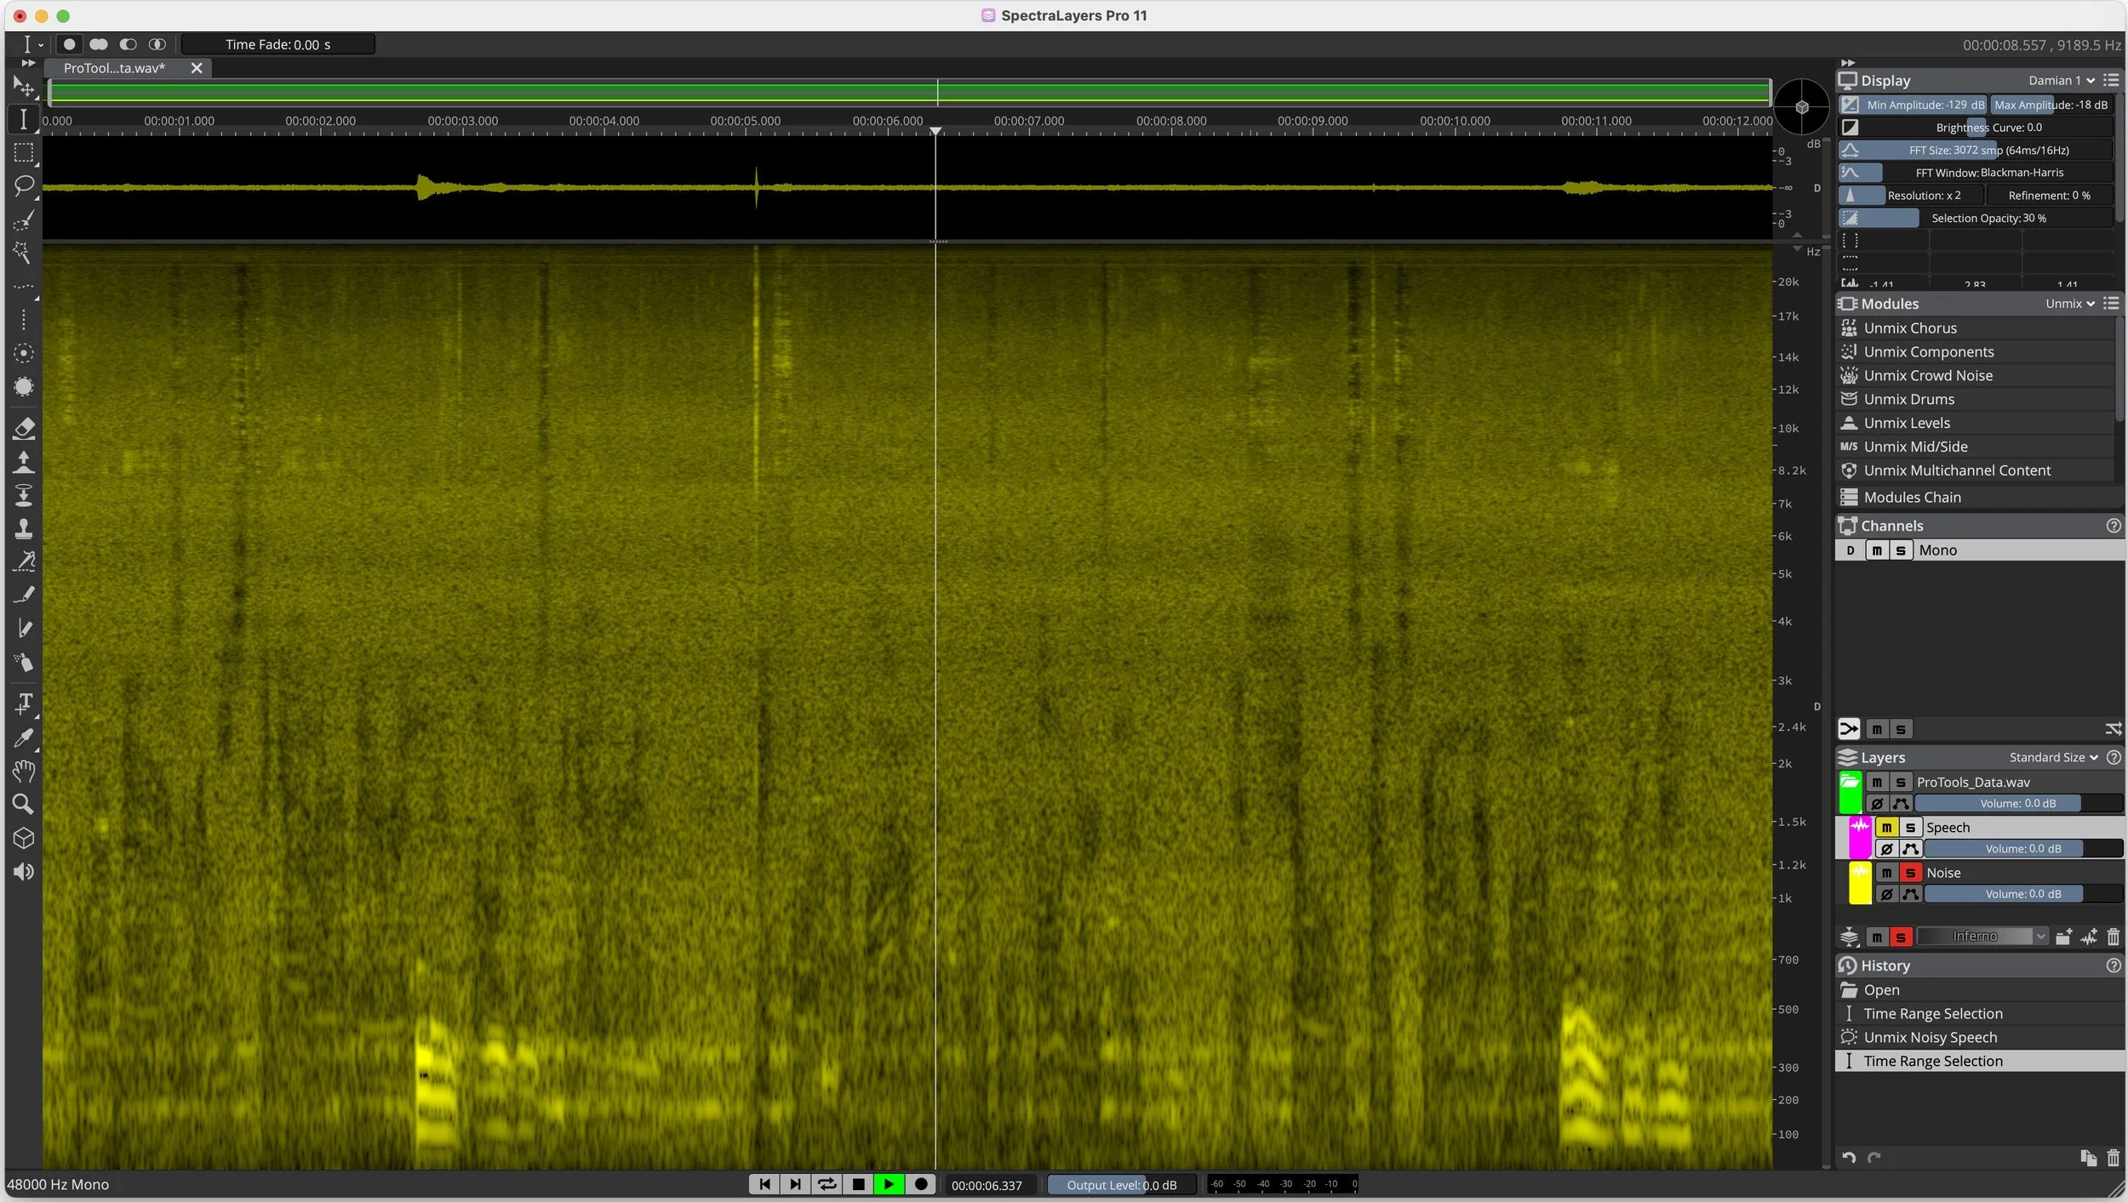Select the Clone Stamp tool

[24, 527]
